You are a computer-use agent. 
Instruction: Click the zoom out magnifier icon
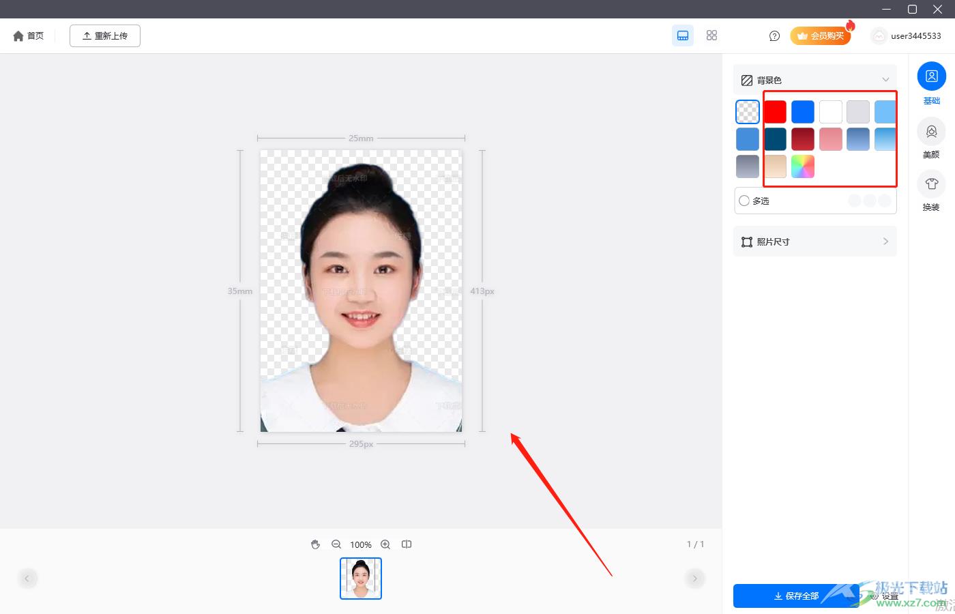(x=336, y=544)
